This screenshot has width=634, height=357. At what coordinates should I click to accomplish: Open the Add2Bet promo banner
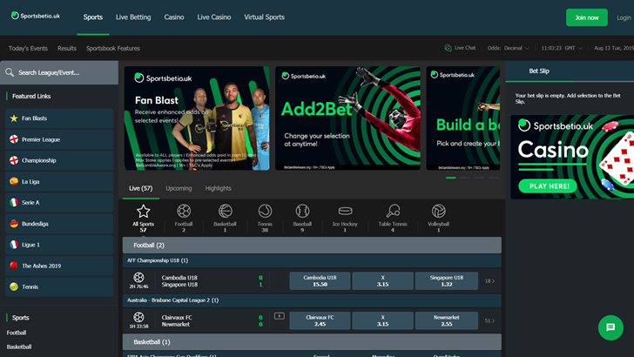tap(347, 118)
